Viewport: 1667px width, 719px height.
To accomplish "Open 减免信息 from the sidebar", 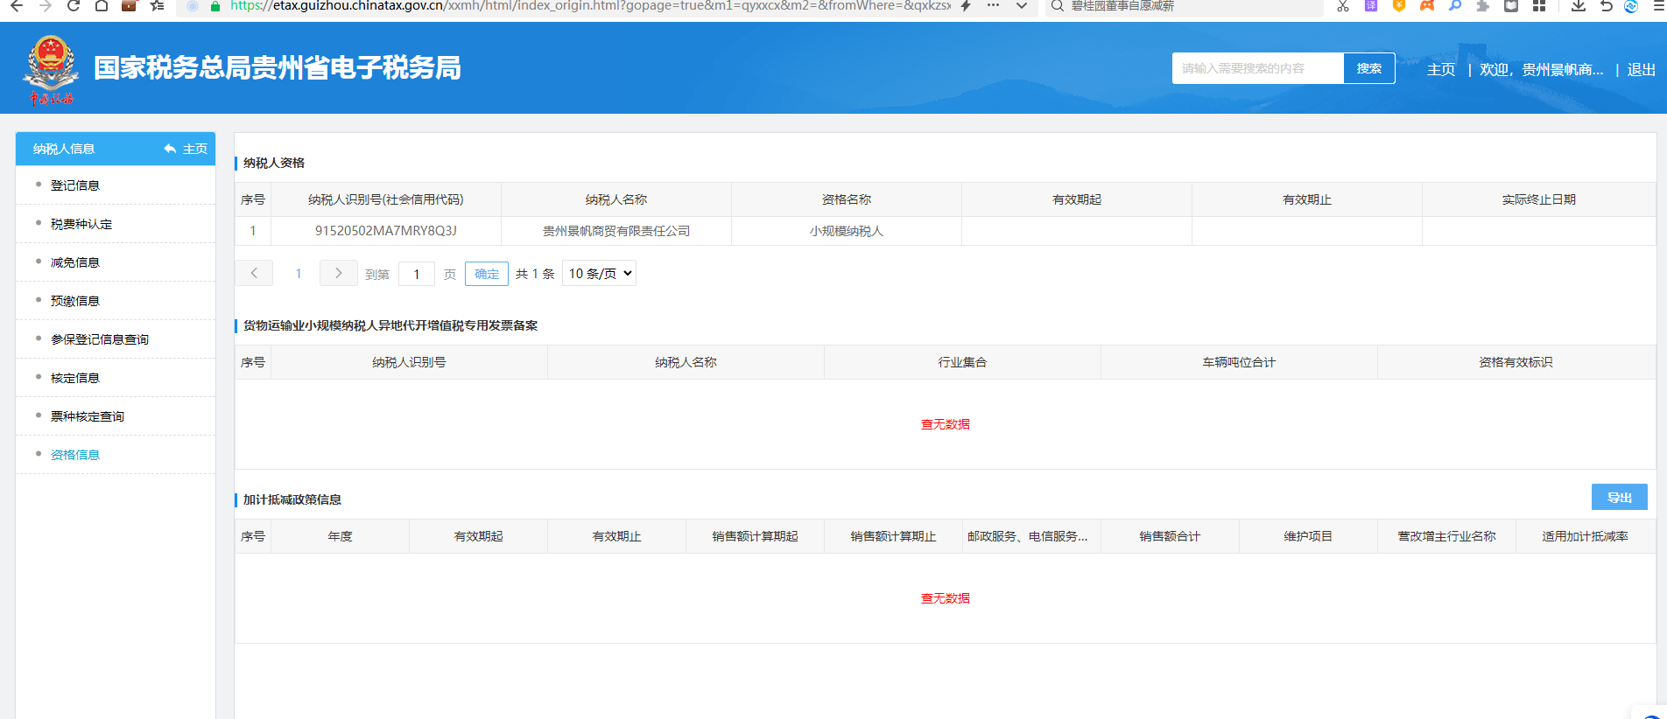I will pos(75,262).
